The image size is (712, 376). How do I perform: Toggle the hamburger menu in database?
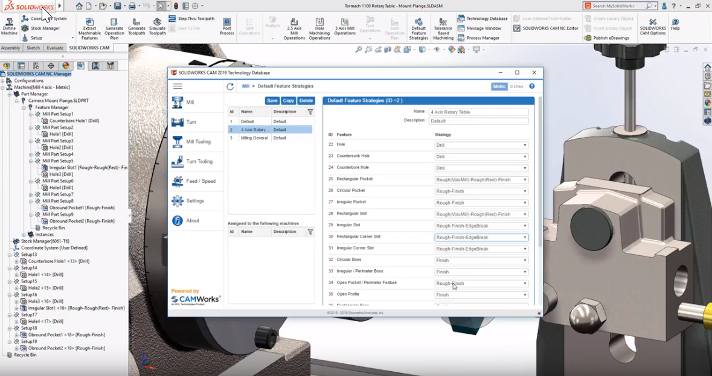(178, 86)
